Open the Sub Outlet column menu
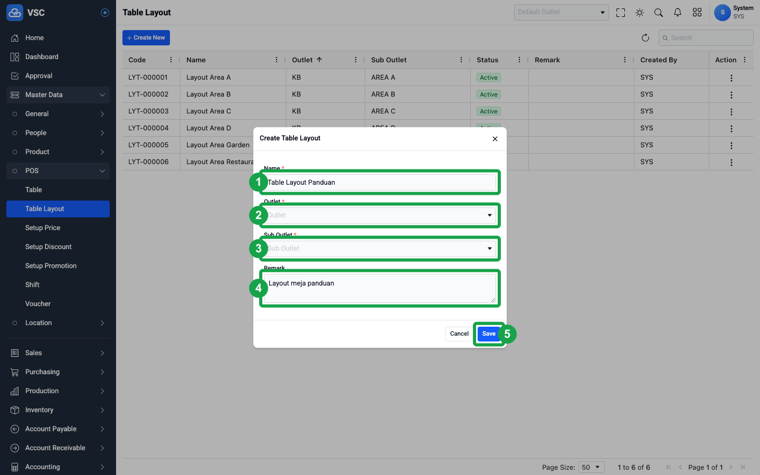The width and height of the screenshot is (760, 475). (x=461, y=60)
